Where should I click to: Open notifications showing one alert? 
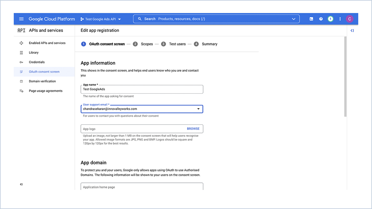coord(330,19)
